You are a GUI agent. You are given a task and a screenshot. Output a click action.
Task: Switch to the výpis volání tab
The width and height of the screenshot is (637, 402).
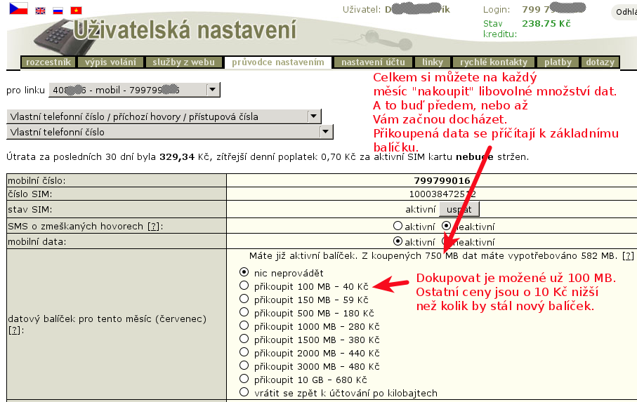(x=111, y=62)
